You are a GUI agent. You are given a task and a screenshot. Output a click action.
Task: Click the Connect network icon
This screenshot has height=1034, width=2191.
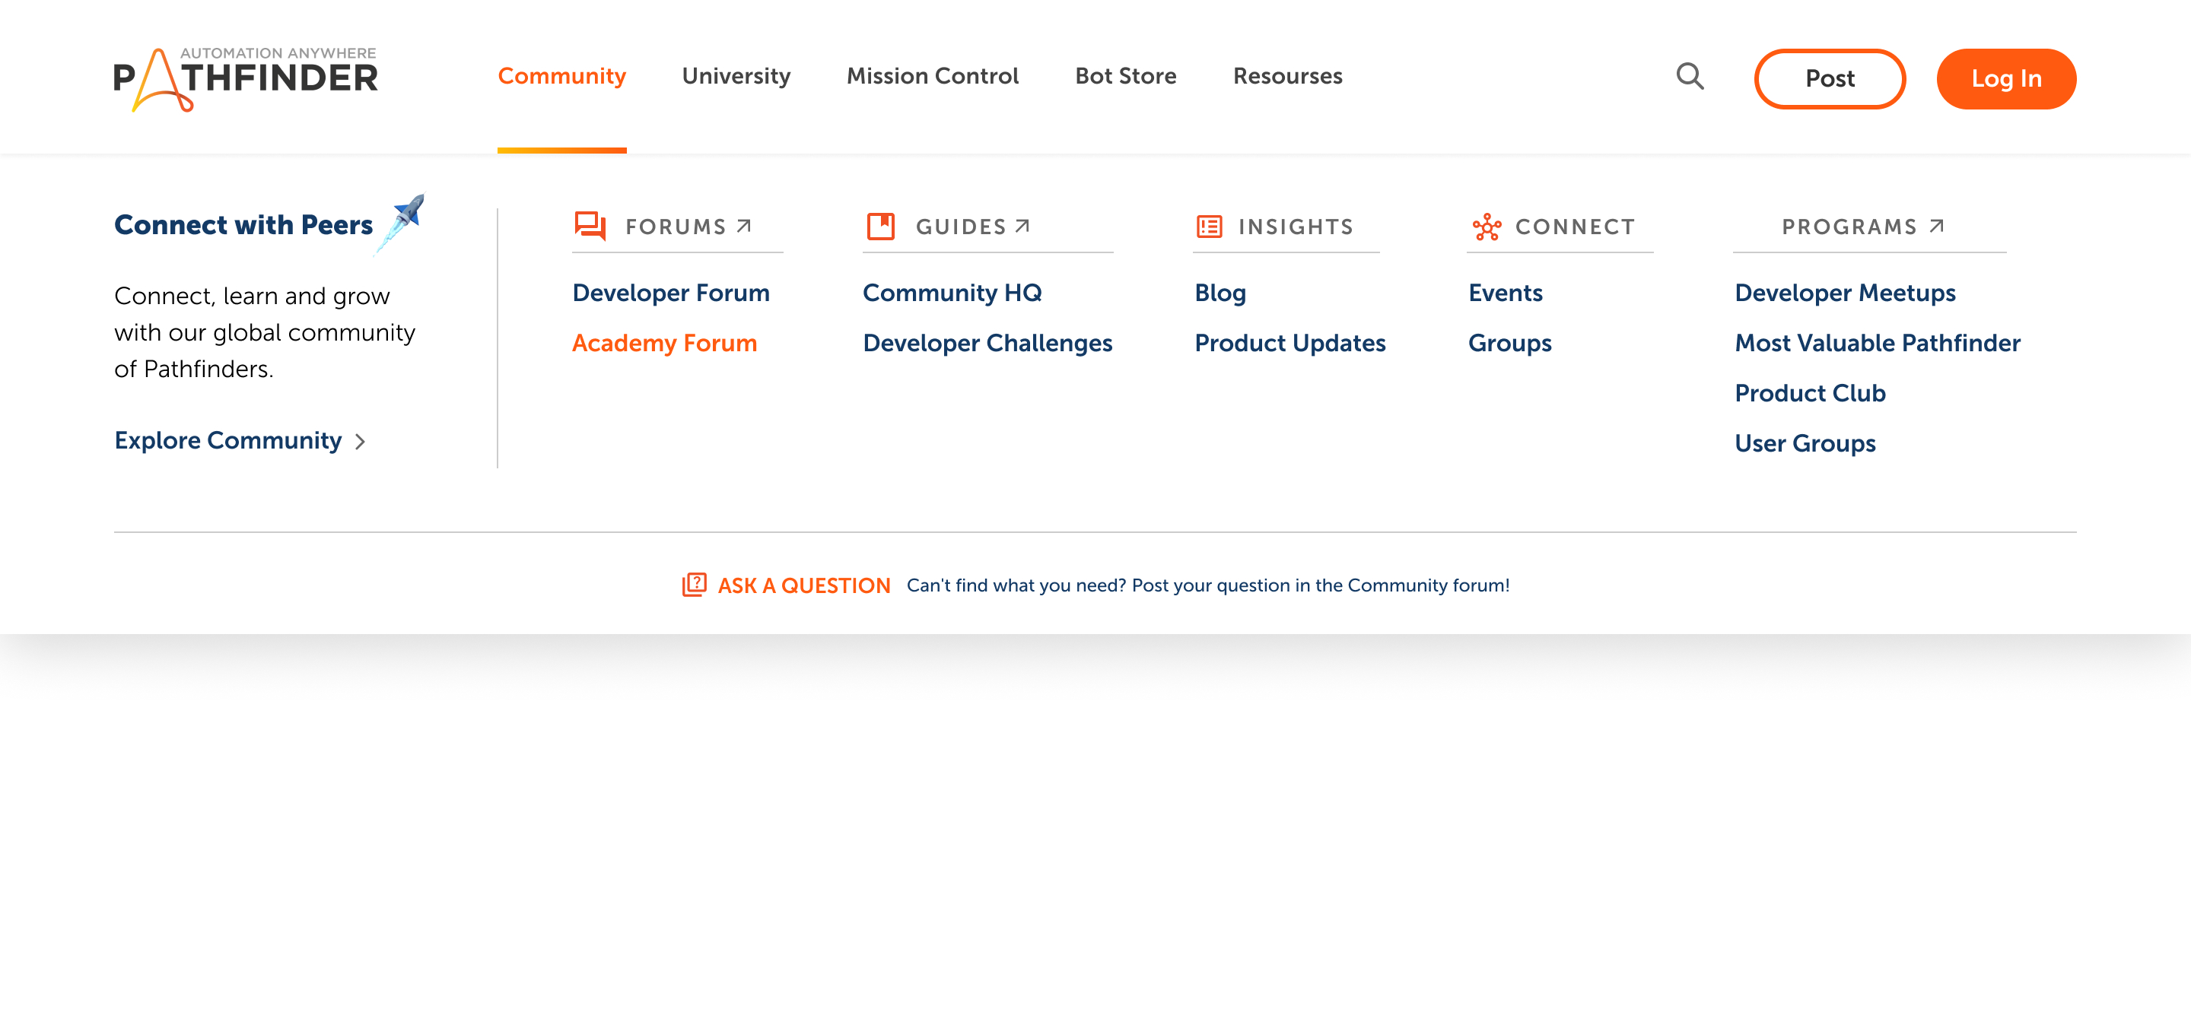[1486, 227]
